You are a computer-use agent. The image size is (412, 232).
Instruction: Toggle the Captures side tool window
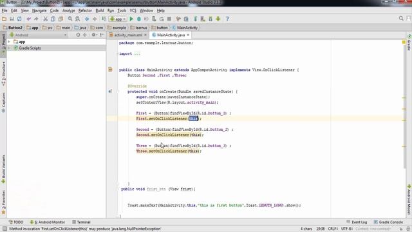[x=3, y=102]
